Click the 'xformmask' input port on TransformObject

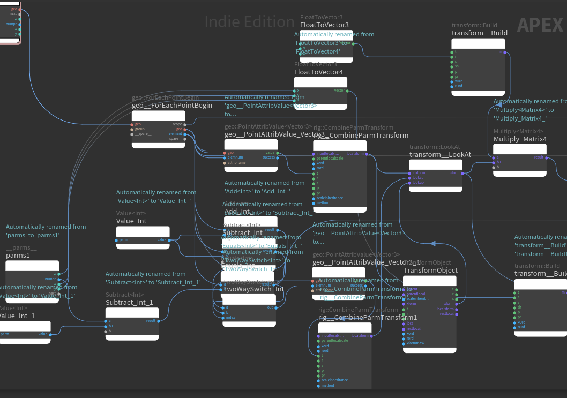(x=404, y=343)
